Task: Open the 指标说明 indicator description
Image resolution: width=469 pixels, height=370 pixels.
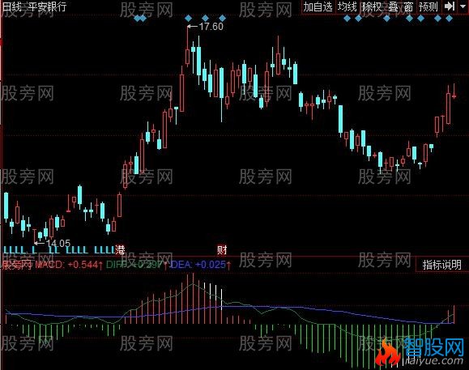Action: (x=441, y=265)
